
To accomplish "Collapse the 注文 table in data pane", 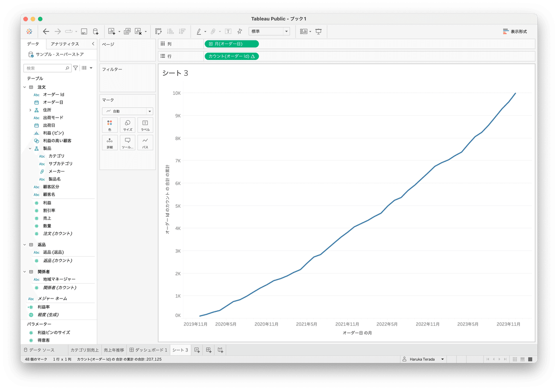I will pos(25,87).
